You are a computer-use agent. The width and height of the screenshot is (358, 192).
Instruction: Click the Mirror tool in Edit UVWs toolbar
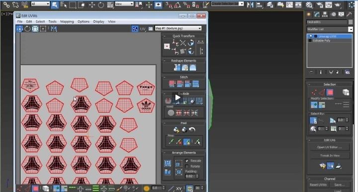point(54,29)
